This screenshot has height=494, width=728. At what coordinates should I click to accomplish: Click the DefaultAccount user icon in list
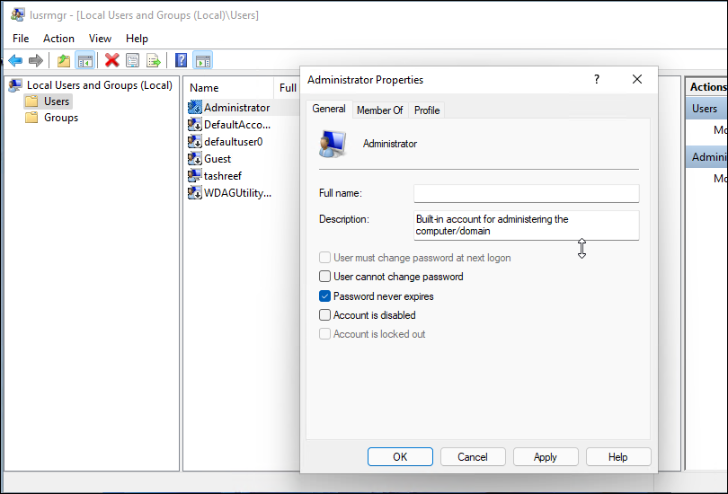click(194, 125)
